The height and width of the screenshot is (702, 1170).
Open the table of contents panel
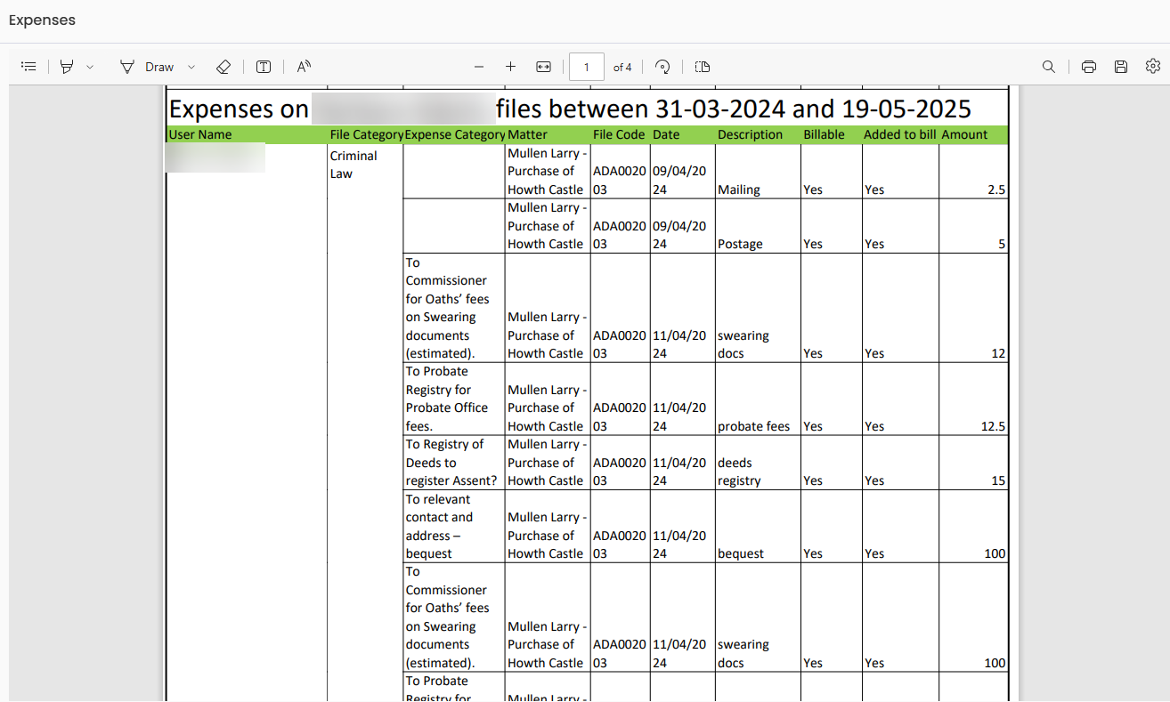(28, 67)
